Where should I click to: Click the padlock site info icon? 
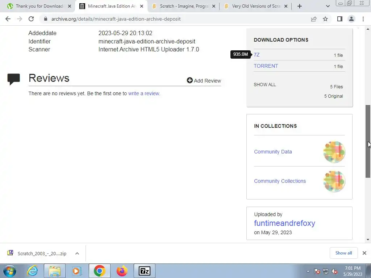click(x=46, y=19)
